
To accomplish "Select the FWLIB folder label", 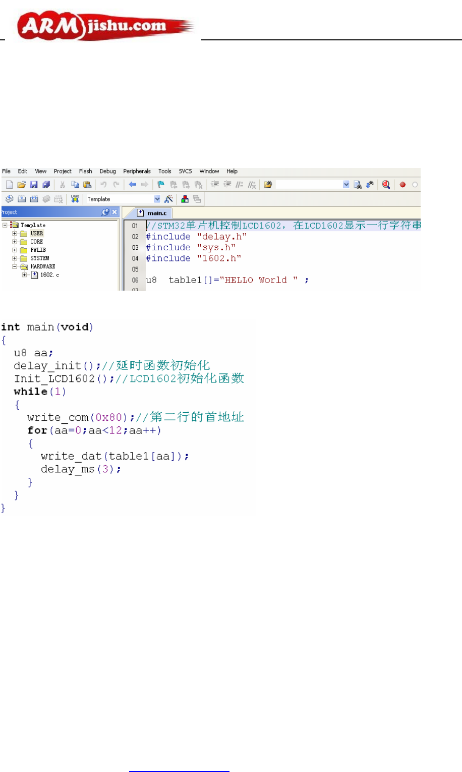I will 38,250.
